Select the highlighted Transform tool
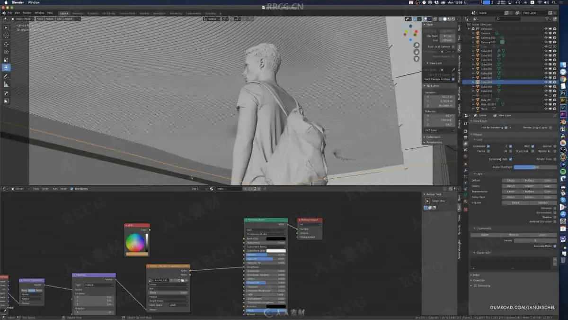 6,68
